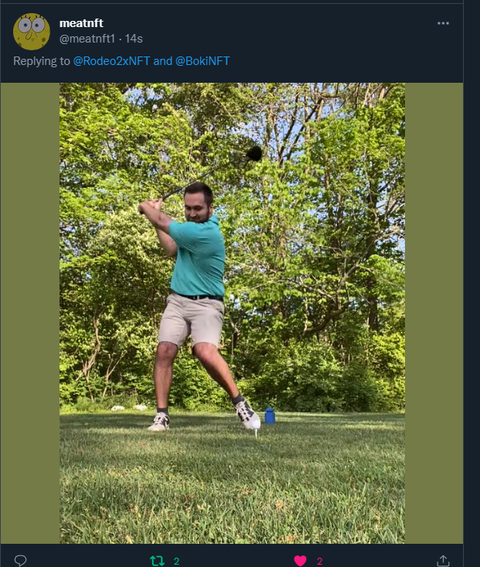Click the olive bar left of photo
Screen dimensions: 480x567
pos(30,313)
